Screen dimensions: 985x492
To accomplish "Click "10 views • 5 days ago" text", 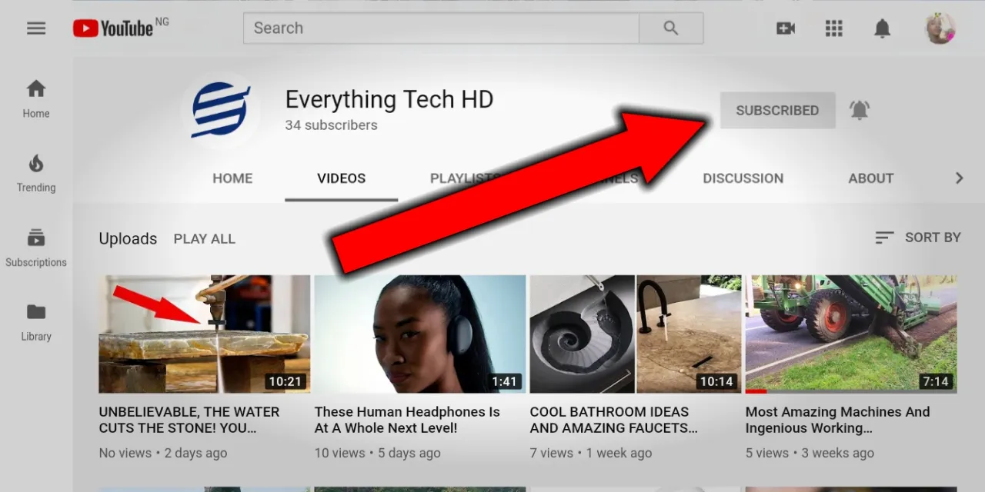I will pyautogui.click(x=378, y=454).
